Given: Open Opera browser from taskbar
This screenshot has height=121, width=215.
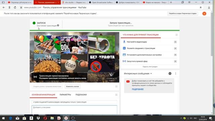Looking at the screenshot, I should click(45, 118).
